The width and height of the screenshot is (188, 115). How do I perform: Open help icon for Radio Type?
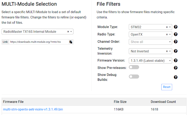click(176, 35)
